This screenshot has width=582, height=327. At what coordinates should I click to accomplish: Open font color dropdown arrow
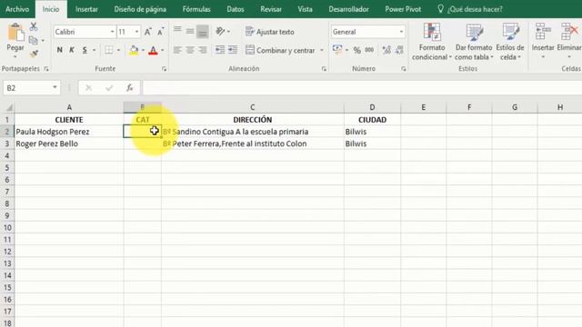click(x=162, y=50)
